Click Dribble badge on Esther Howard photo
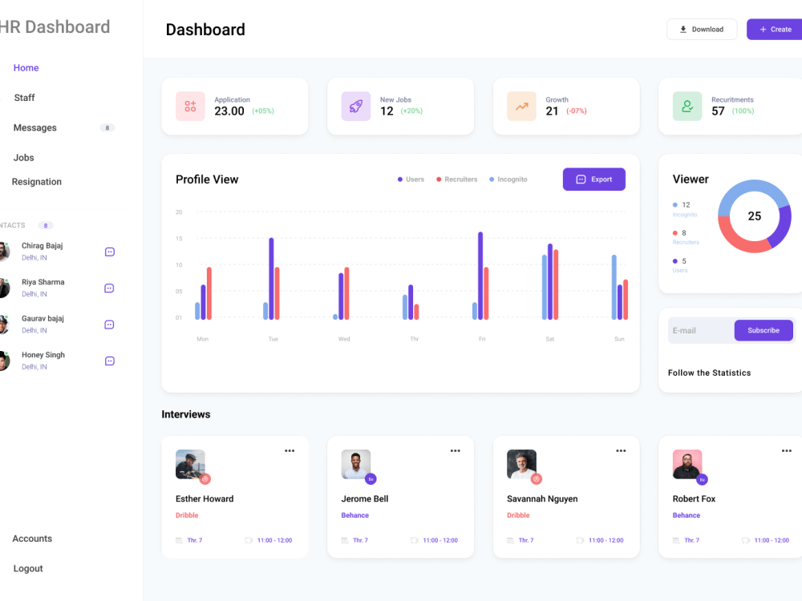802x601 pixels. (x=205, y=479)
